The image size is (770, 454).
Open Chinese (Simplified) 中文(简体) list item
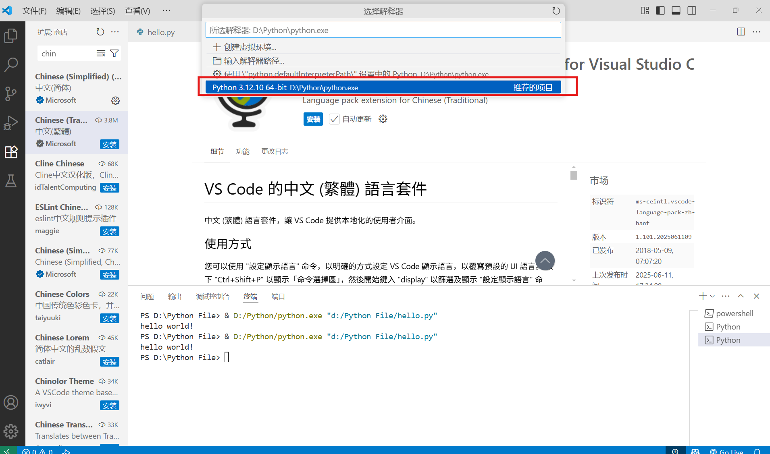click(x=77, y=89)
